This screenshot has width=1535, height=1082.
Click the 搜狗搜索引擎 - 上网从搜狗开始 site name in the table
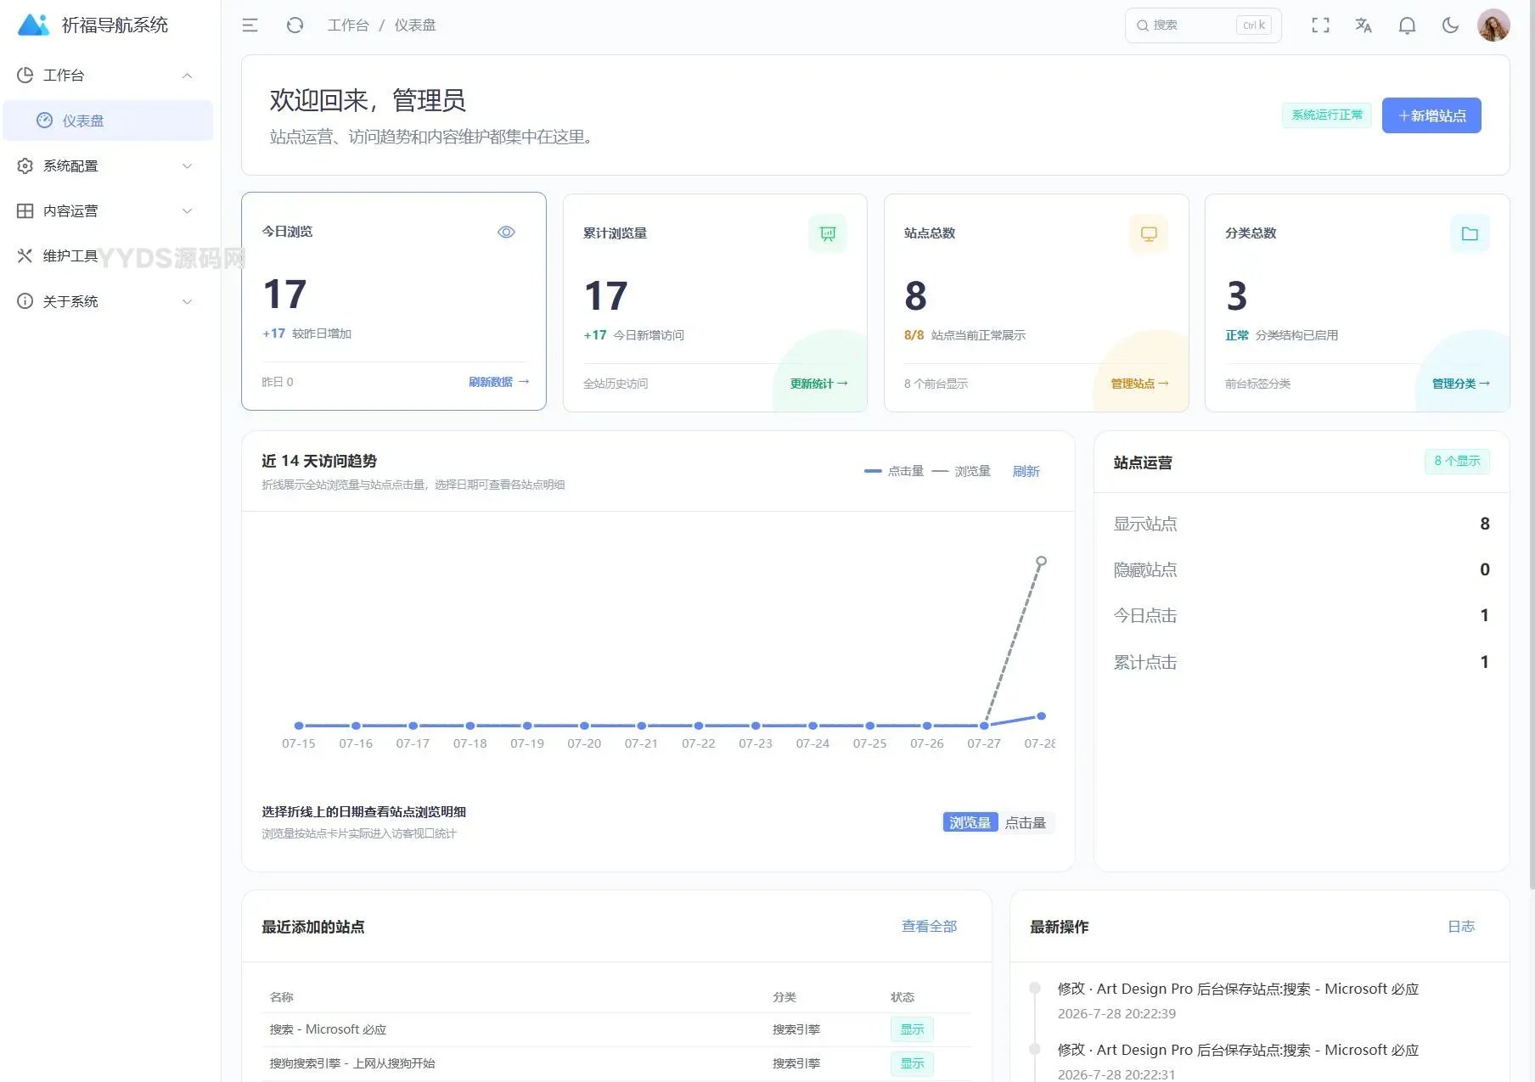tap(352, 1063)
